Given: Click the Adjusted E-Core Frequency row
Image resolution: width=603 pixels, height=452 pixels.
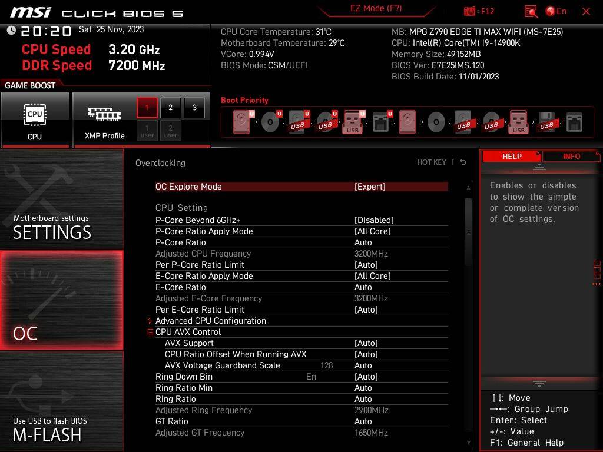Looking at the screenshot, I should [x=301, y=298].
